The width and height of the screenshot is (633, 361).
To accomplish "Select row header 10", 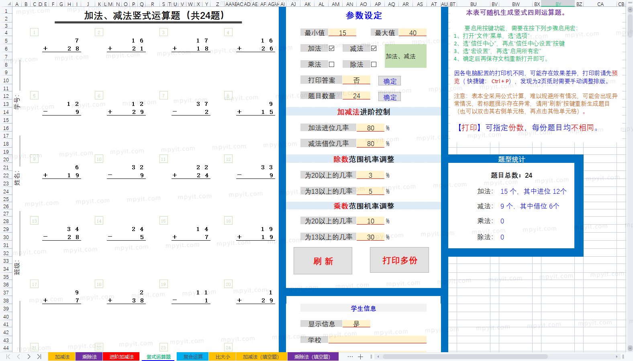I will 6,80.
